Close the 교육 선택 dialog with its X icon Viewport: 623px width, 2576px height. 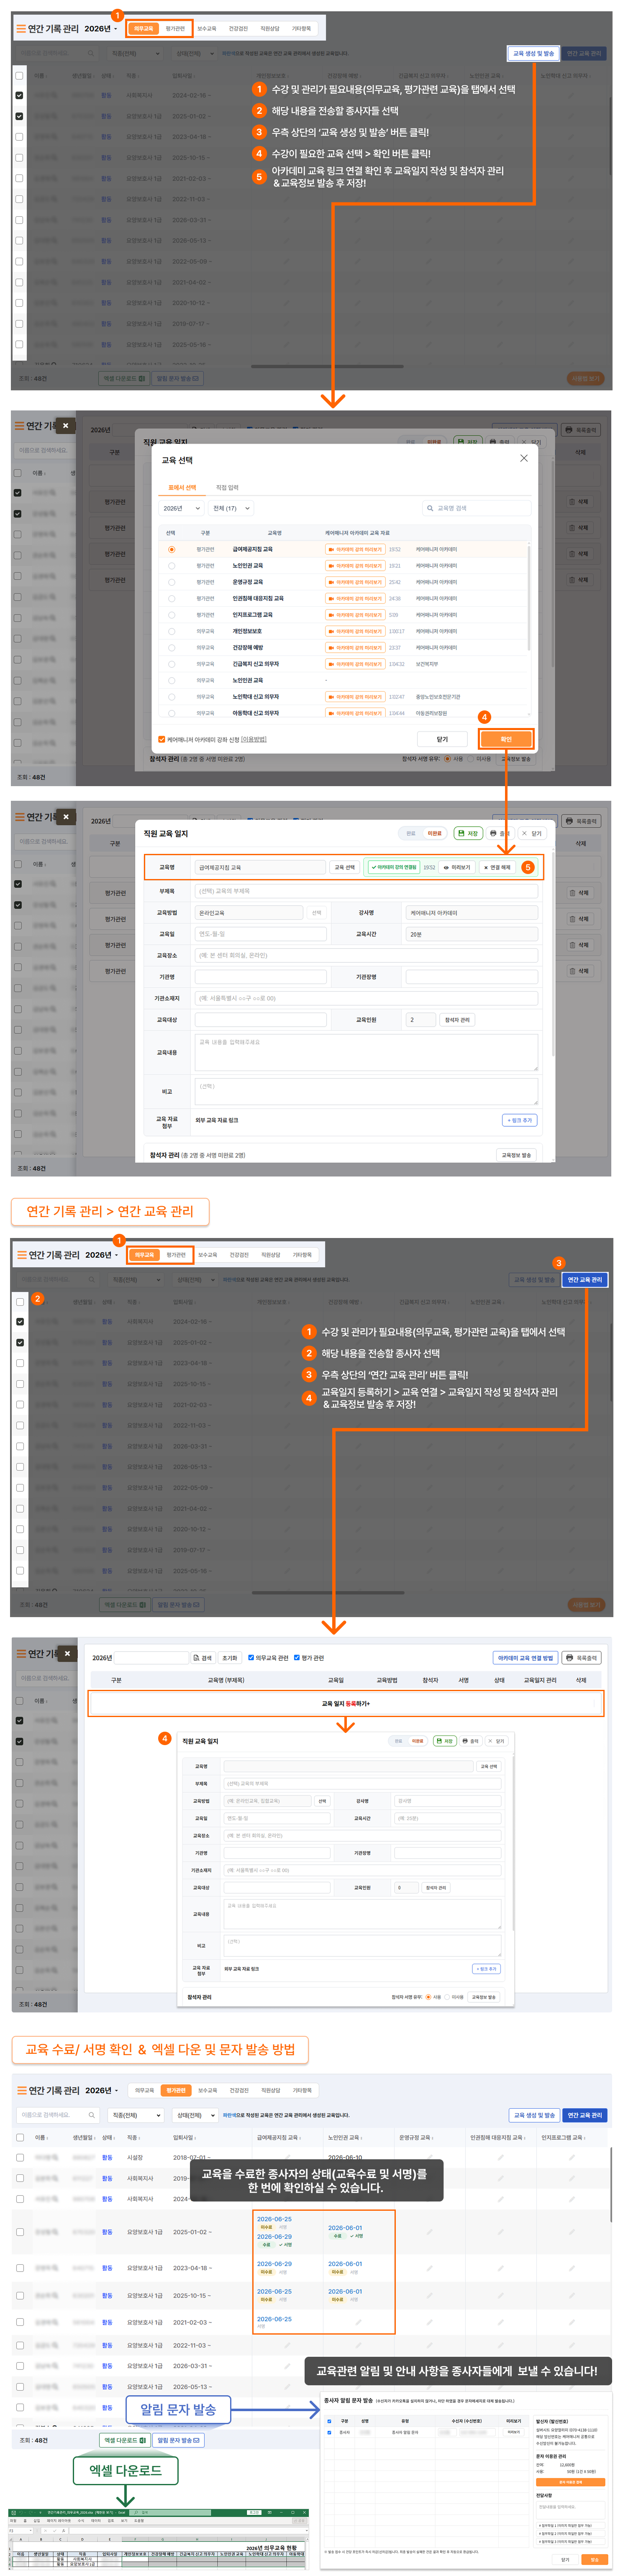(523, 458)
